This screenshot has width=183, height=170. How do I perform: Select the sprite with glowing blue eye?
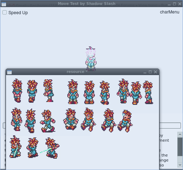(125, 121)
